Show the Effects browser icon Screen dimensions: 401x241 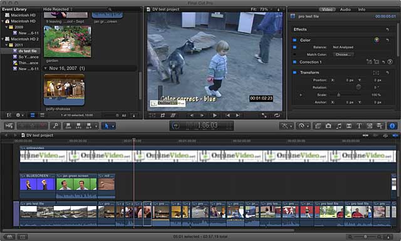[x=318, y=126]
